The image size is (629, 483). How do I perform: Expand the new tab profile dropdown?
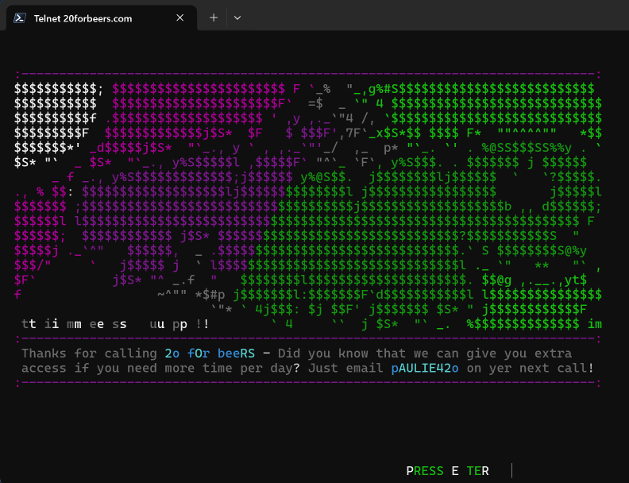[x=237, y=18]
